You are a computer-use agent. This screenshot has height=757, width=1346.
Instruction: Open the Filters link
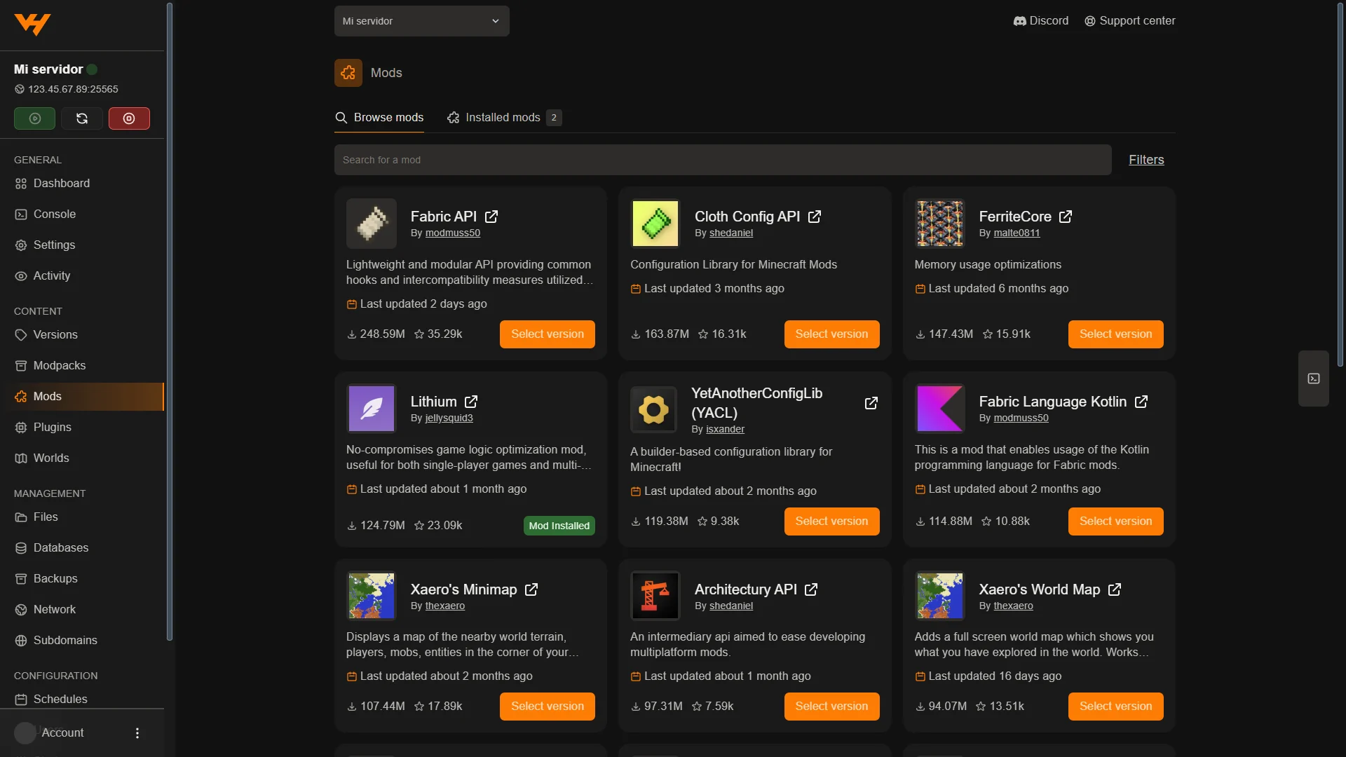pos(1146,160)
